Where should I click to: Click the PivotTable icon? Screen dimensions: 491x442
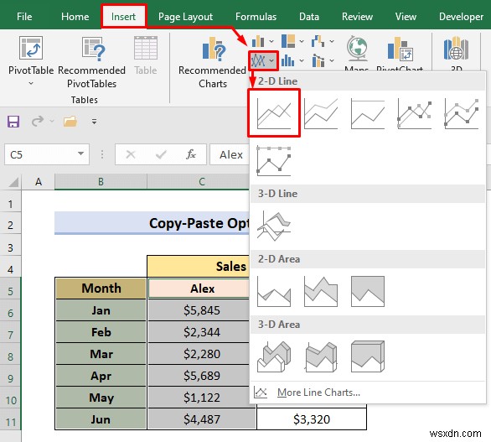(31, 48)
